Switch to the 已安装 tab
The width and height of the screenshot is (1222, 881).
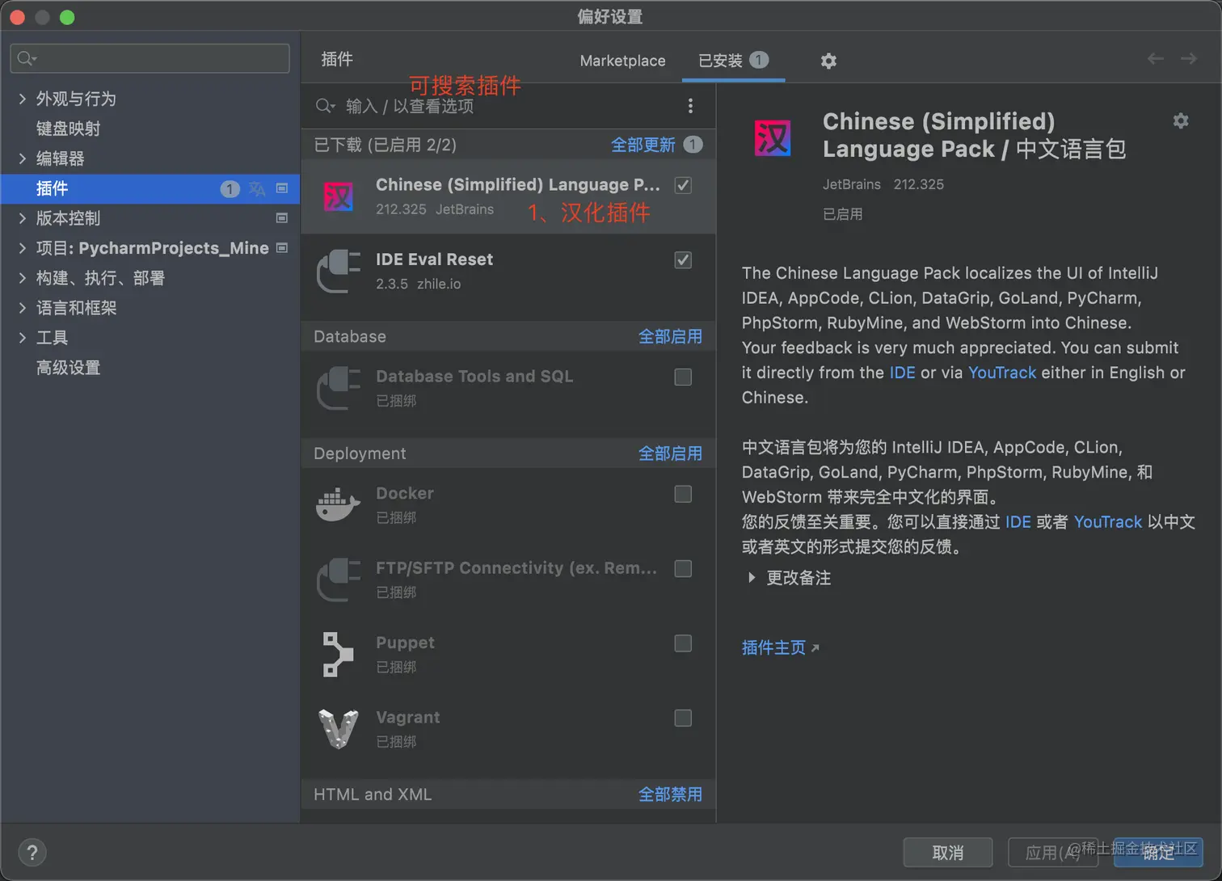tap(733, 61)
